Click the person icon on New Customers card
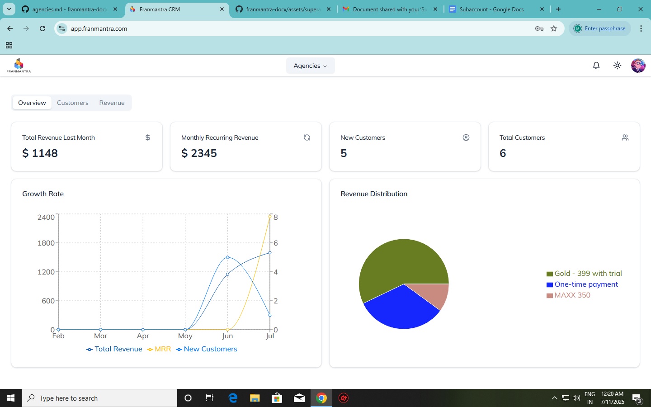This screenshot has height=407, width=651. (466, 137)
